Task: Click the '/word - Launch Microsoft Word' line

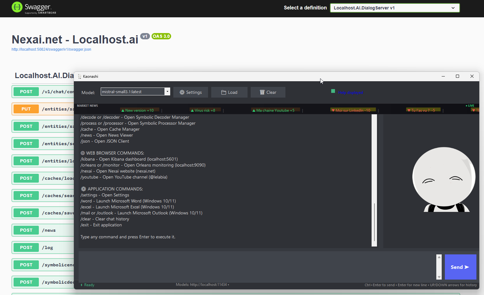Action: click(128, 201)
